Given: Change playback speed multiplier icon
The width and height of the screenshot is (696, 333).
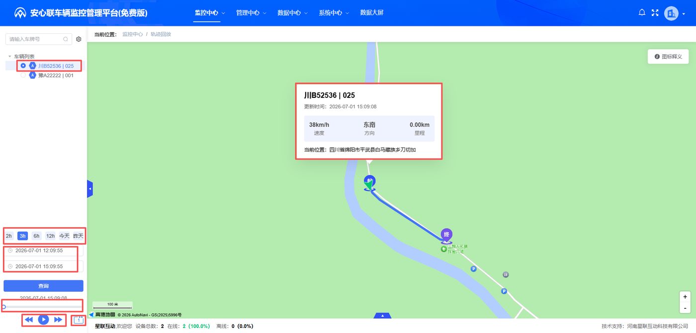Looking at the screenshot, I should coord(78,320).
